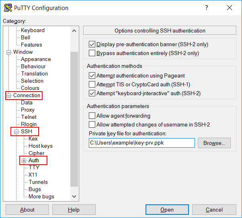This screenshot has width=242, height=218.
Task: Click the PuTTY icon in title bar
Action: (8, 8)
